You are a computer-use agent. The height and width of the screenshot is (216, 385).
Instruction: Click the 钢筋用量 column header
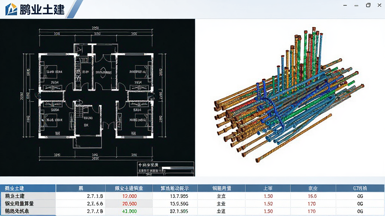(x=221, y=188)
